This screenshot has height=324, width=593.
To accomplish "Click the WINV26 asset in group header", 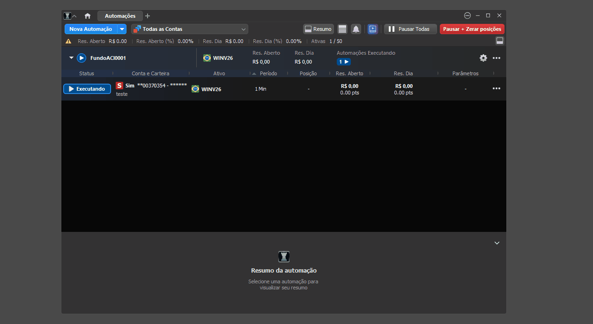I will [218, 58].
